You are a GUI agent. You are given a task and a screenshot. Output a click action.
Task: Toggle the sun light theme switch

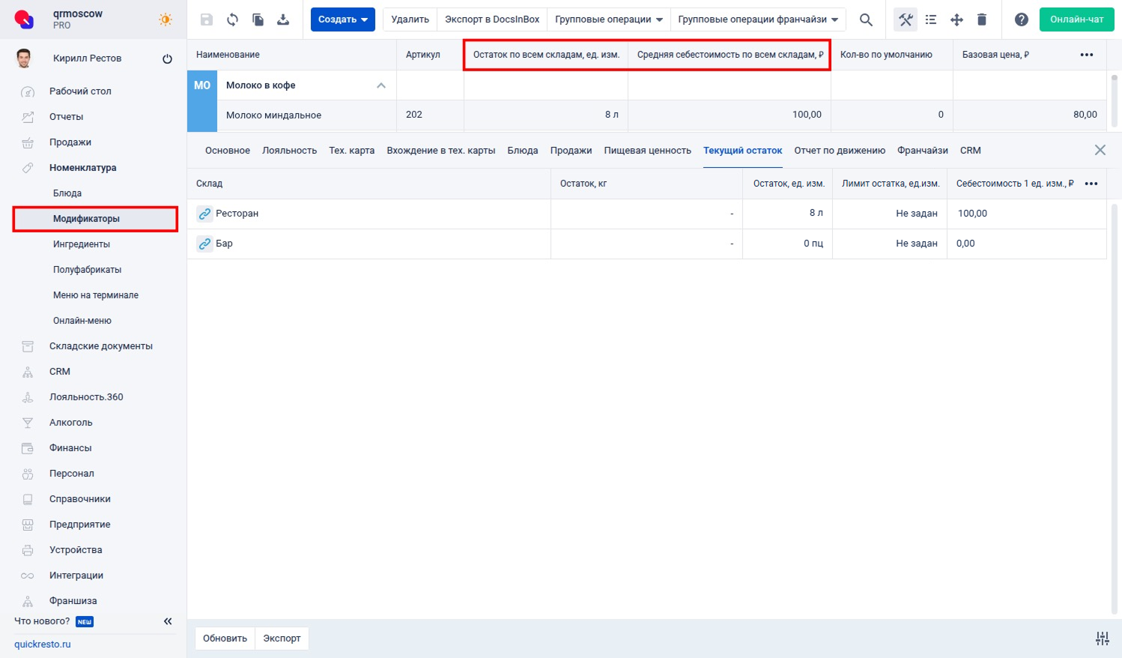tap(166, 19)
